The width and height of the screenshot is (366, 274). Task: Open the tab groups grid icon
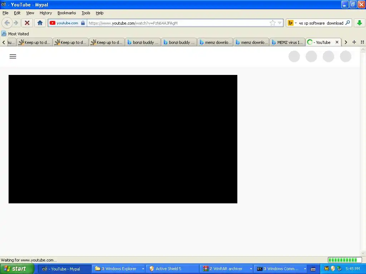[362, 42]
